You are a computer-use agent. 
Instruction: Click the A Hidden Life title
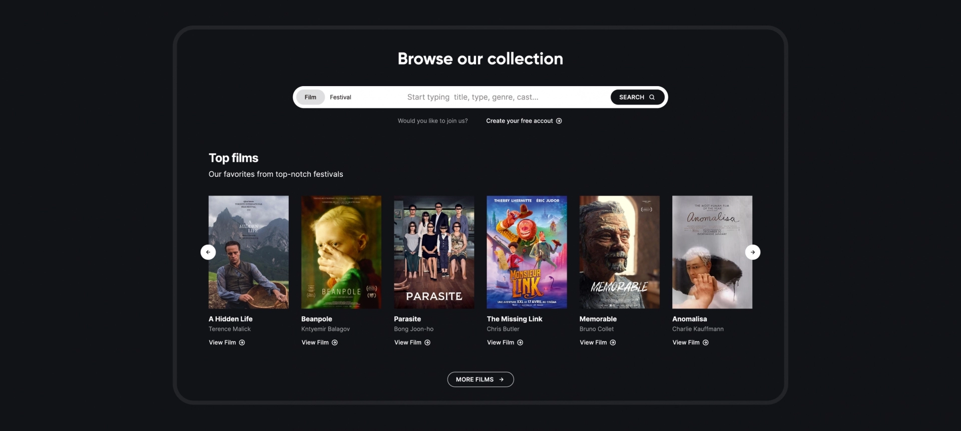231,319
